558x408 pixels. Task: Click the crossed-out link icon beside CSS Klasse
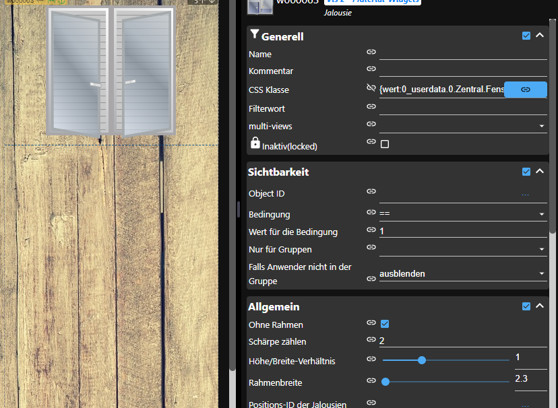click(371, 88)
